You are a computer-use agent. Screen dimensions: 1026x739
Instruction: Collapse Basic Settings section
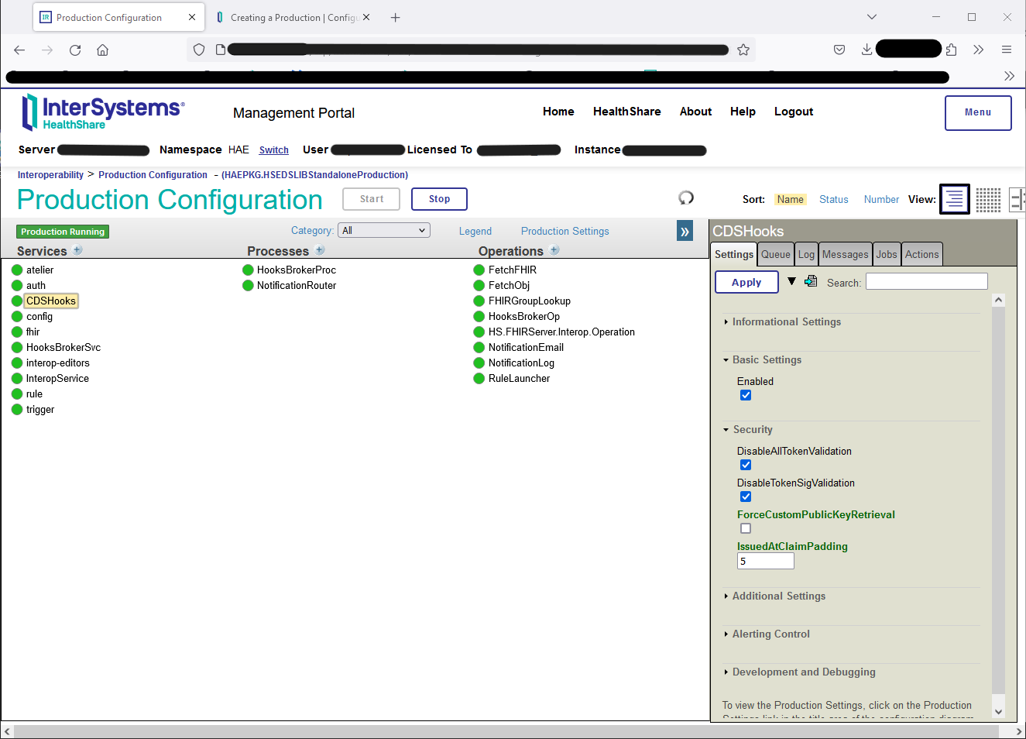(767, 359)
